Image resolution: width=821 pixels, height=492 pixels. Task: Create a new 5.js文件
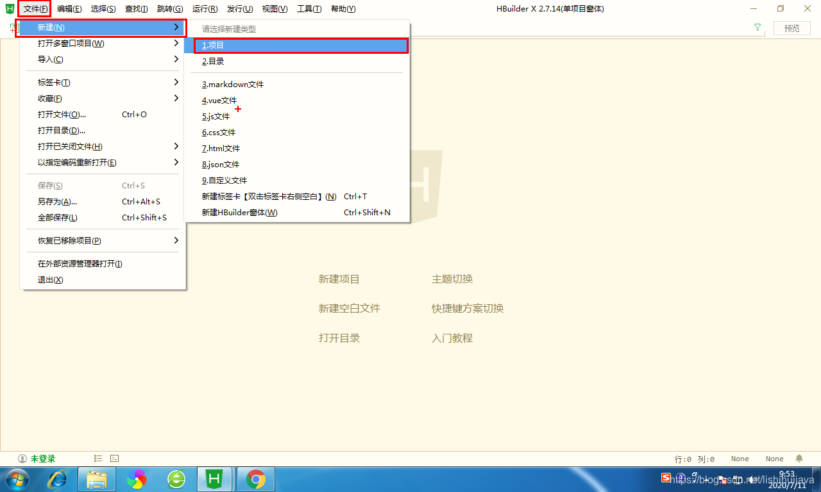tap(297, 117)
